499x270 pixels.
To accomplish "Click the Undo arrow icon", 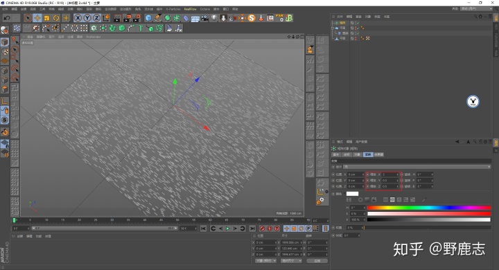I will point(7,18).
